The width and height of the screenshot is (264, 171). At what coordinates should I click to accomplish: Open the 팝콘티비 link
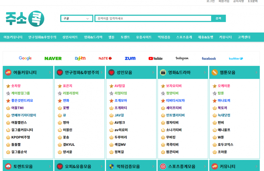coord(172,152)
